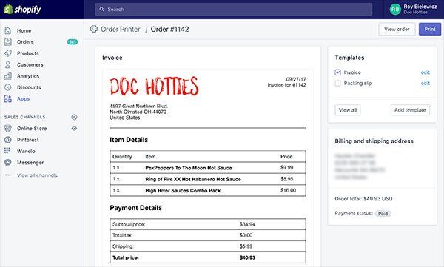Click View all templates button
This screenshot has width=444, height=267.
pyautogui.click(x=348, y=110)
